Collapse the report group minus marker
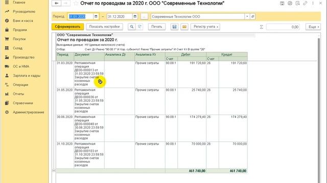 54,170
